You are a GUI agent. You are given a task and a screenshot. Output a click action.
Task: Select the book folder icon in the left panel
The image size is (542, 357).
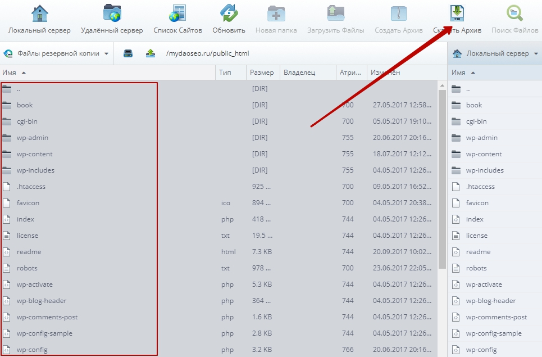click(7, 105)
